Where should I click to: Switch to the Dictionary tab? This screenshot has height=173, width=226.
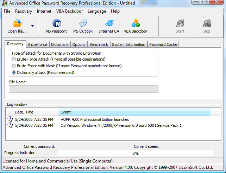59,44
